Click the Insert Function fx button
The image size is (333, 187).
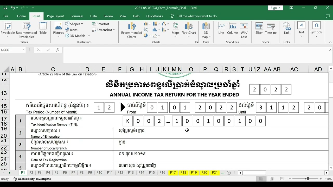click(x=57, y=50)
